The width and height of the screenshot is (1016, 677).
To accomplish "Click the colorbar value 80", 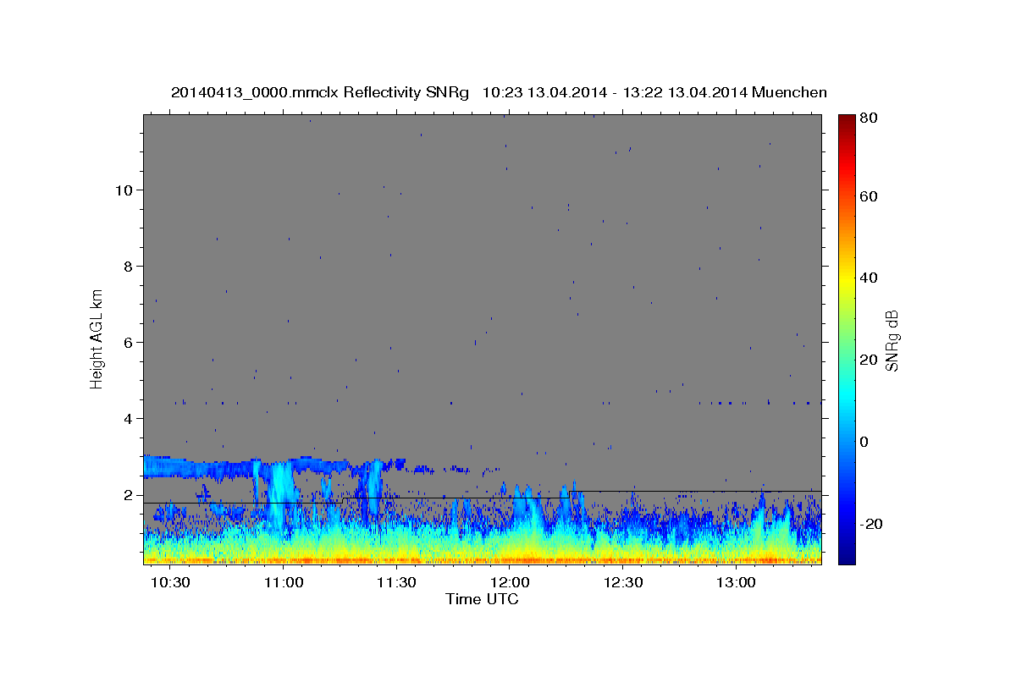I will coord(870,118).
